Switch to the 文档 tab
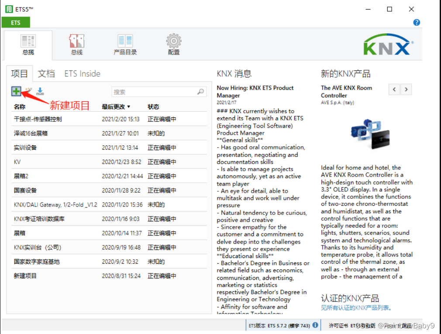This screenshot has height=334, width=441. click(x=46, y=73)
